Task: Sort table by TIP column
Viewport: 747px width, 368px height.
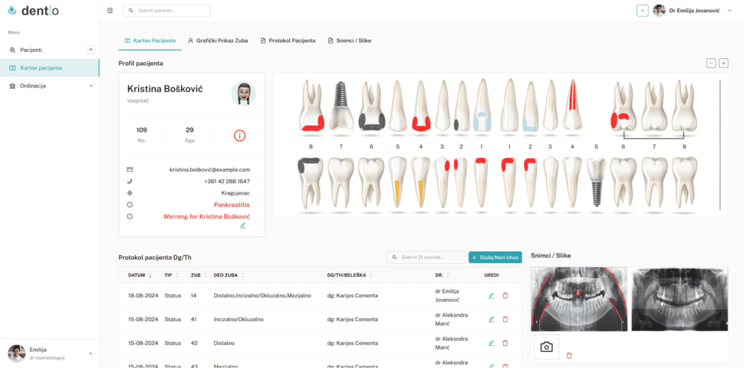Action: 172,275
